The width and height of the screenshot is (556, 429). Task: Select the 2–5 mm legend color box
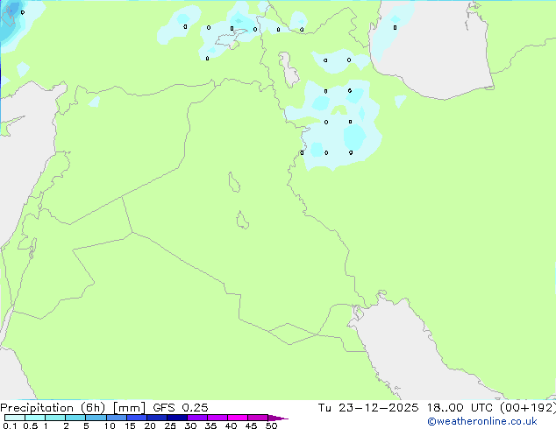coord(75,418)
